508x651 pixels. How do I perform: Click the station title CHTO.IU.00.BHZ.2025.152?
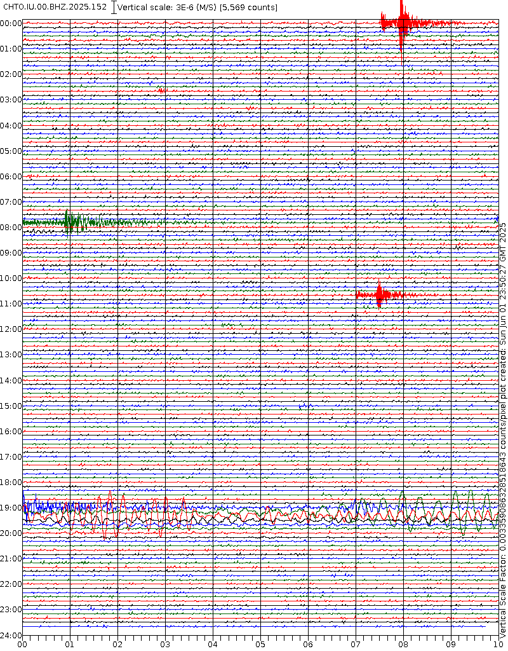[x=55, y=8]
